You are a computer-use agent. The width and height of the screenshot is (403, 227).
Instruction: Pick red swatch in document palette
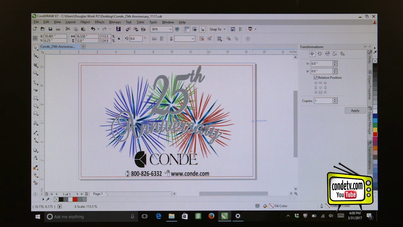tap(75, 199)
